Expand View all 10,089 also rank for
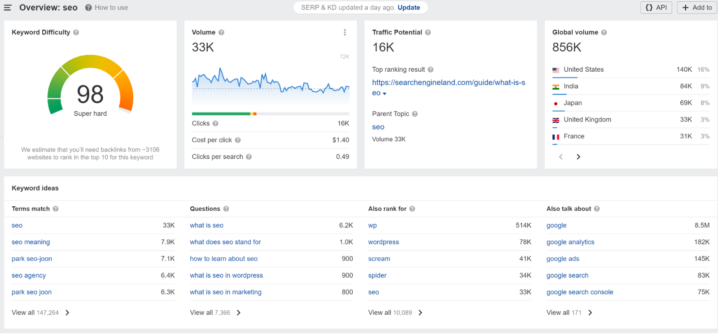 [395, 312]
